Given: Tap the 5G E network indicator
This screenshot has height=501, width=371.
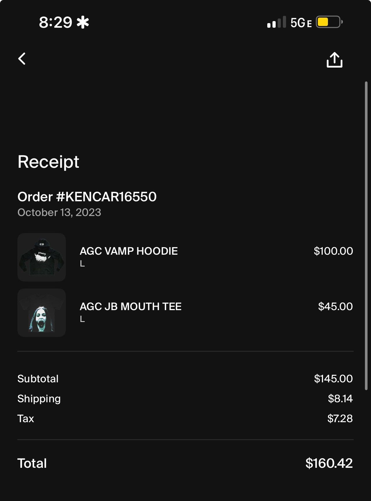Looking at the screenshot, I should [x=301, y=23].
